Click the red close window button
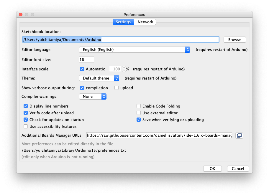Image resolution: width=269 pixels, height=195 pixels. pyautogui.click(x=21, y=14)
